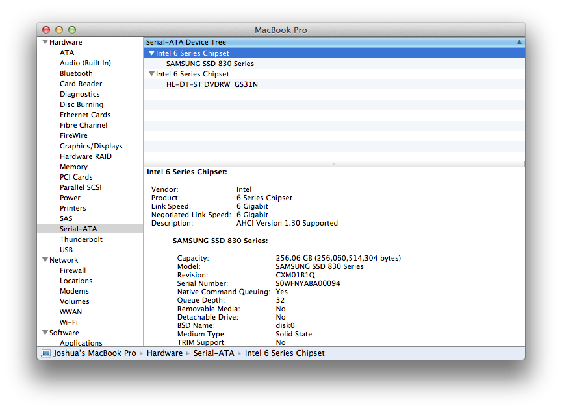Collapse second Intel 6 Series Chipset above DVDRW

tap(151, 74)
